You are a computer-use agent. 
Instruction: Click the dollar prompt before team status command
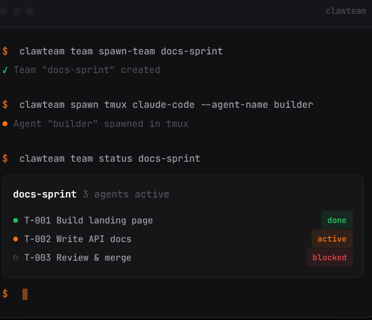point(5,159)
